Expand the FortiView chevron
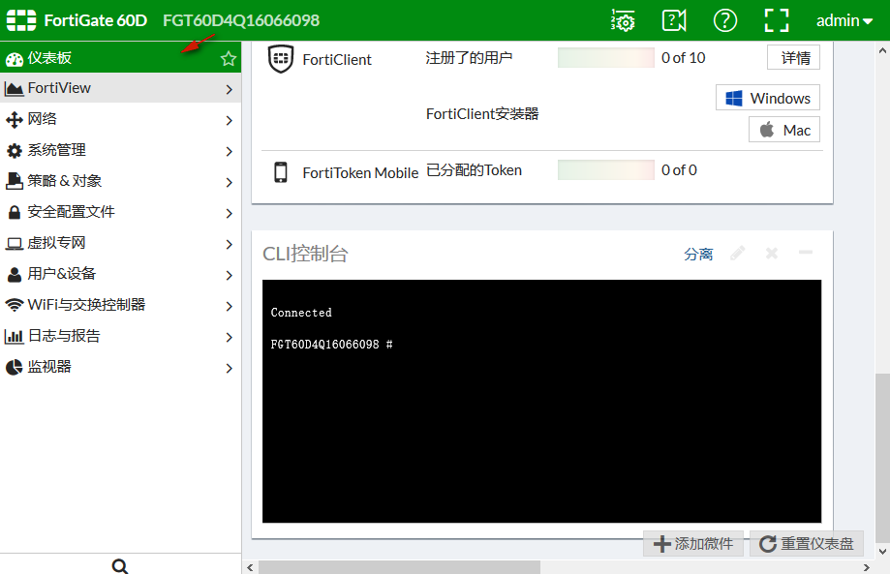This screenshot has height=574, width=890. pyautogui.click(x=229, y=89)
